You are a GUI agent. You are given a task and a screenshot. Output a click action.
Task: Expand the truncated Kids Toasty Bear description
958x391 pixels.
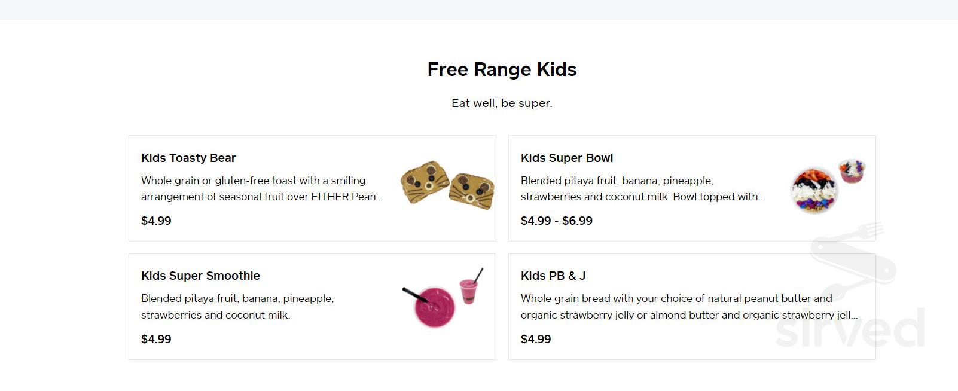[254, 188]
